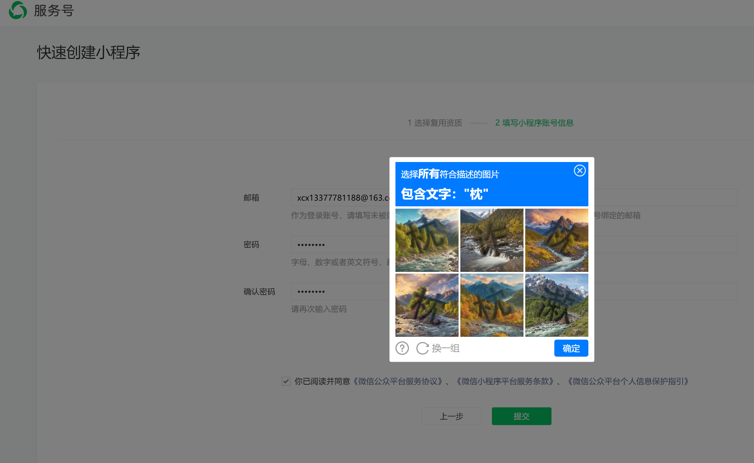Select the bottom-right snowy mountains captcha image
This screenshot has width=754, height=463.
click(556, 305)
